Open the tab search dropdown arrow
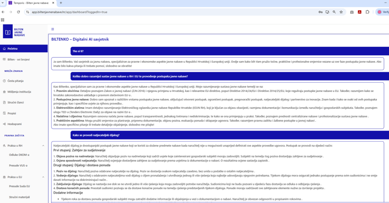 [x=4, y=3]
